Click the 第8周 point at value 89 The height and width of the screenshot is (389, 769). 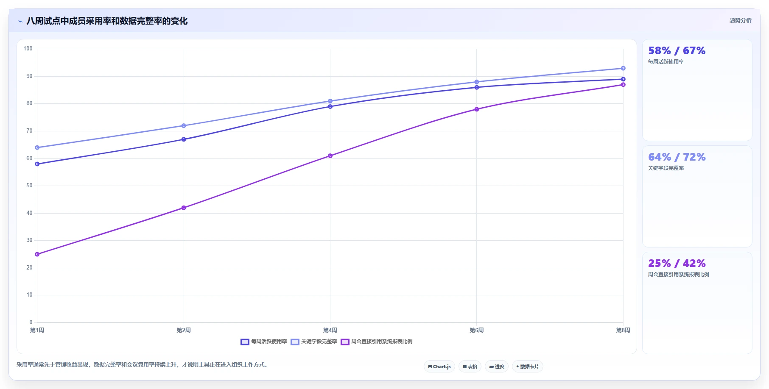point(623,79)
